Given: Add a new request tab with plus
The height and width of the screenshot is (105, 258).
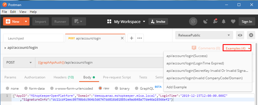Looking at the screenshot, I should (132, 38).
